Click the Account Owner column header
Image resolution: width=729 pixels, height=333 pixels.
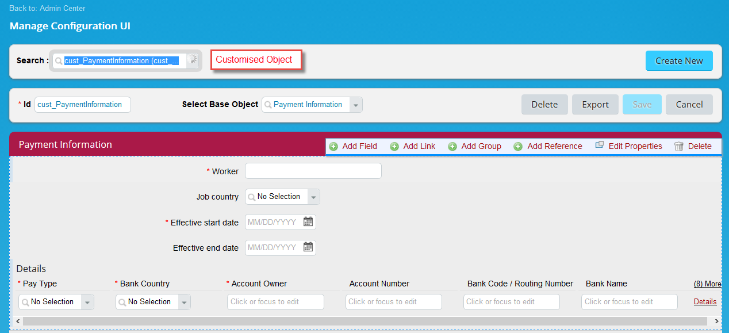click(x=259, y=284)
